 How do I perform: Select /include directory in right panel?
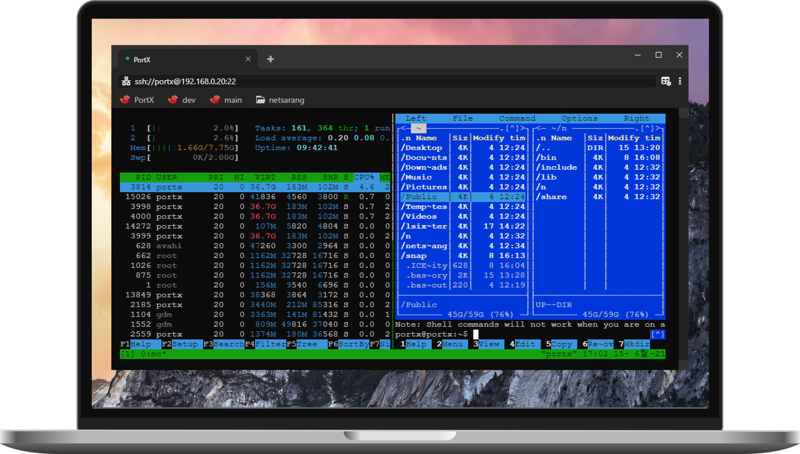pos(598,167)
